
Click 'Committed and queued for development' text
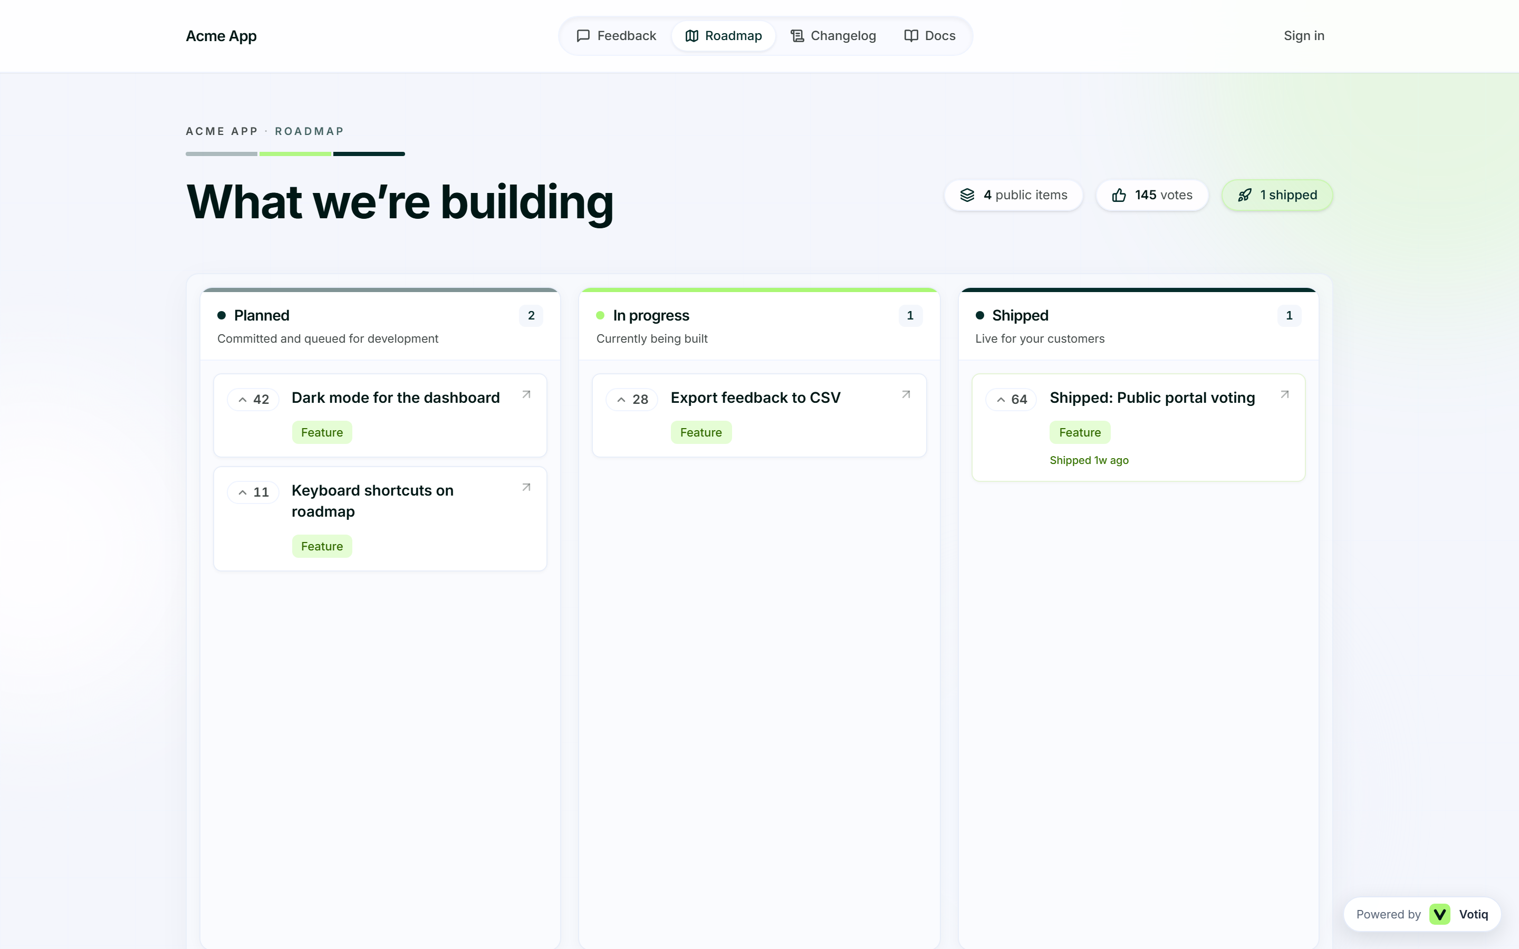pyautogui.click(x=328, y=339)
